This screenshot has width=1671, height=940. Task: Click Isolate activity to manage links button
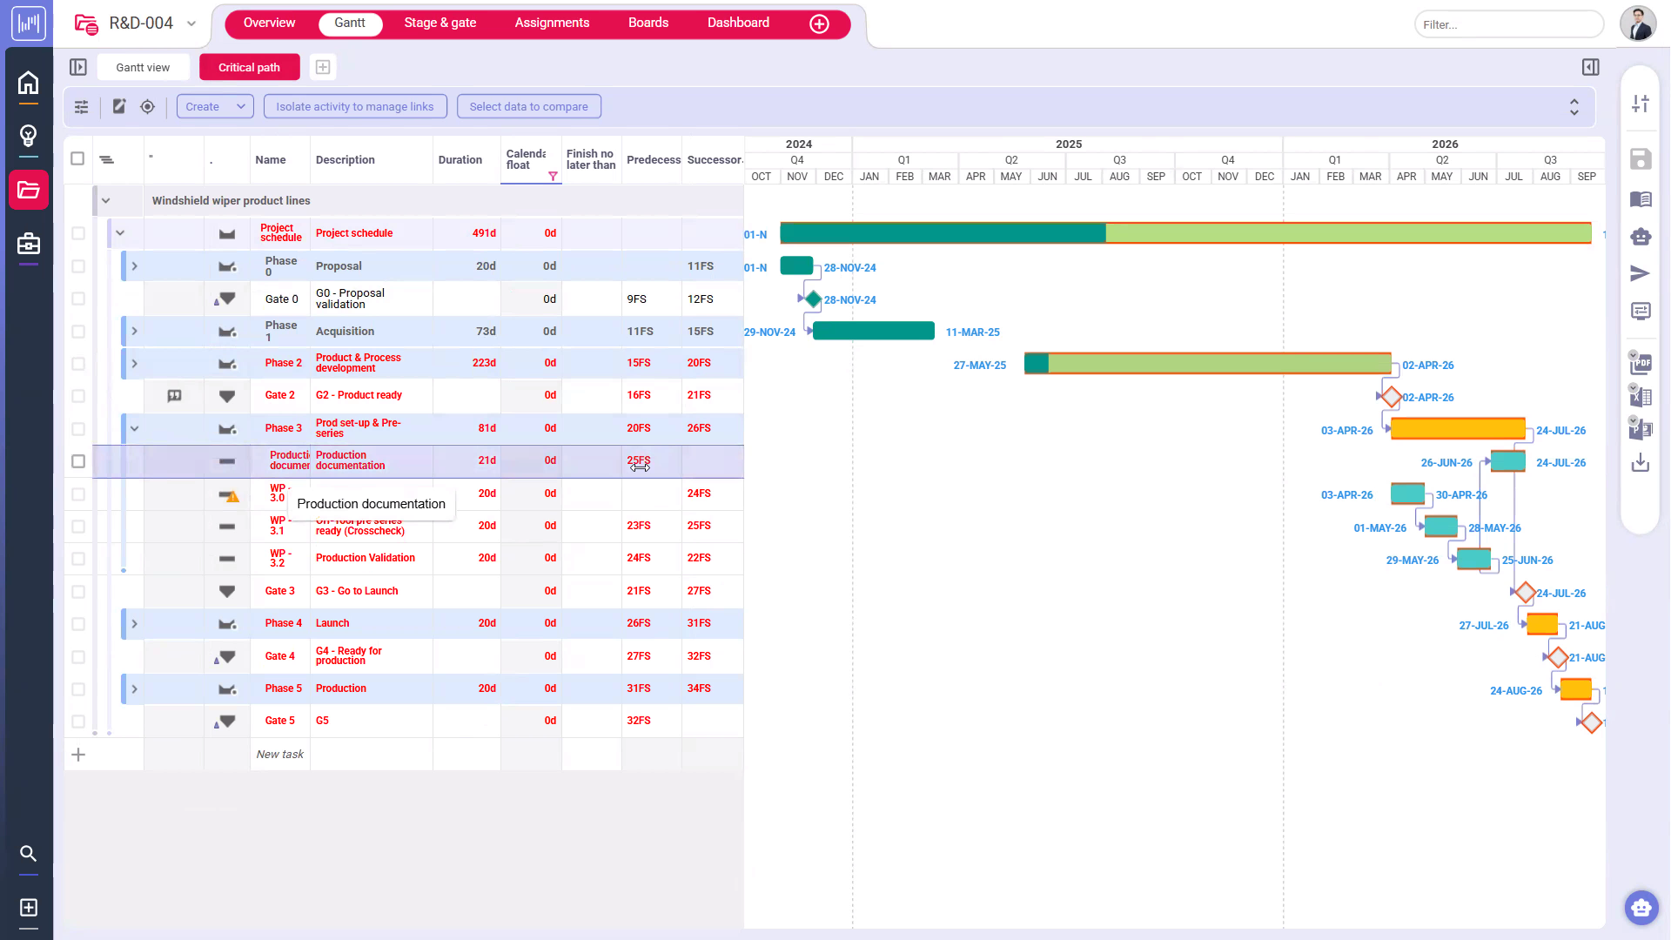click(x=355, y=106)
